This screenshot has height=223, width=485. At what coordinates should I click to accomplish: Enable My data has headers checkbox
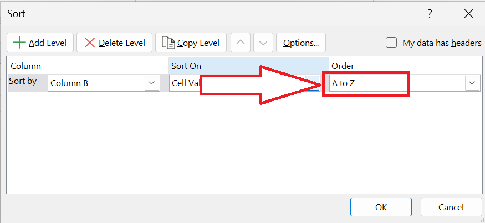click(x=391, y=43)
